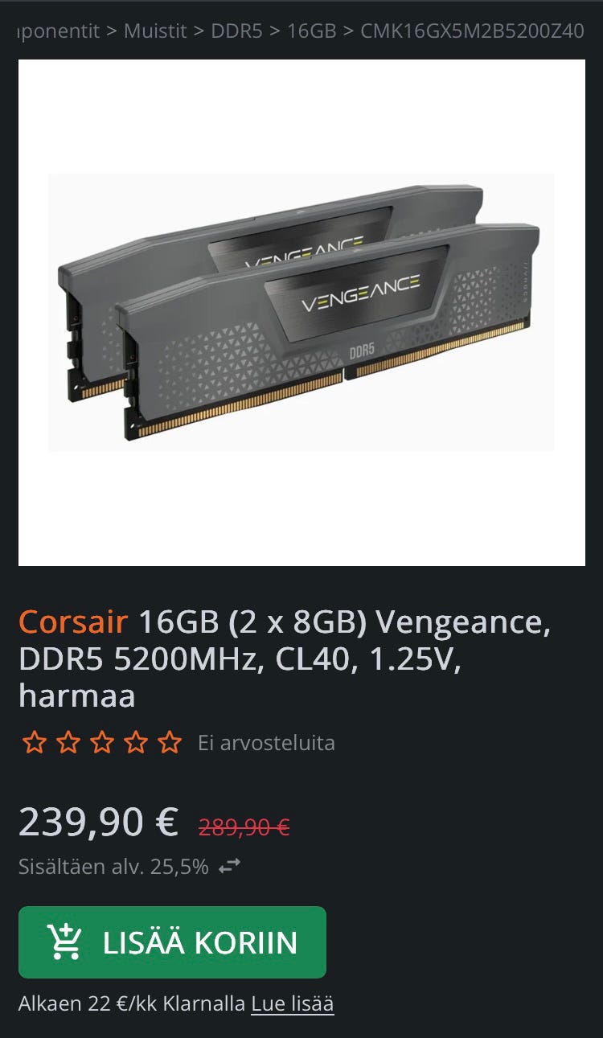Select the truncated Komponentit breadcrumb

pyautogui.click(x=59, y=31)
